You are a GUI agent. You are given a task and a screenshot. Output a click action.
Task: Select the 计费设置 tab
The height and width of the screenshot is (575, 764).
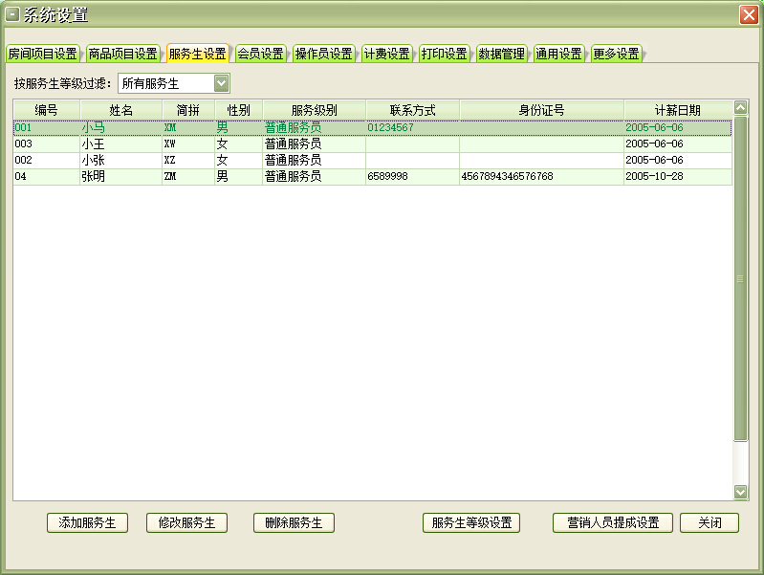pyautogui.click(x=386, y=54)
